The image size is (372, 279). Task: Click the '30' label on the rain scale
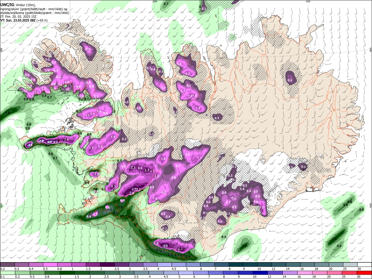click(359, 277)
